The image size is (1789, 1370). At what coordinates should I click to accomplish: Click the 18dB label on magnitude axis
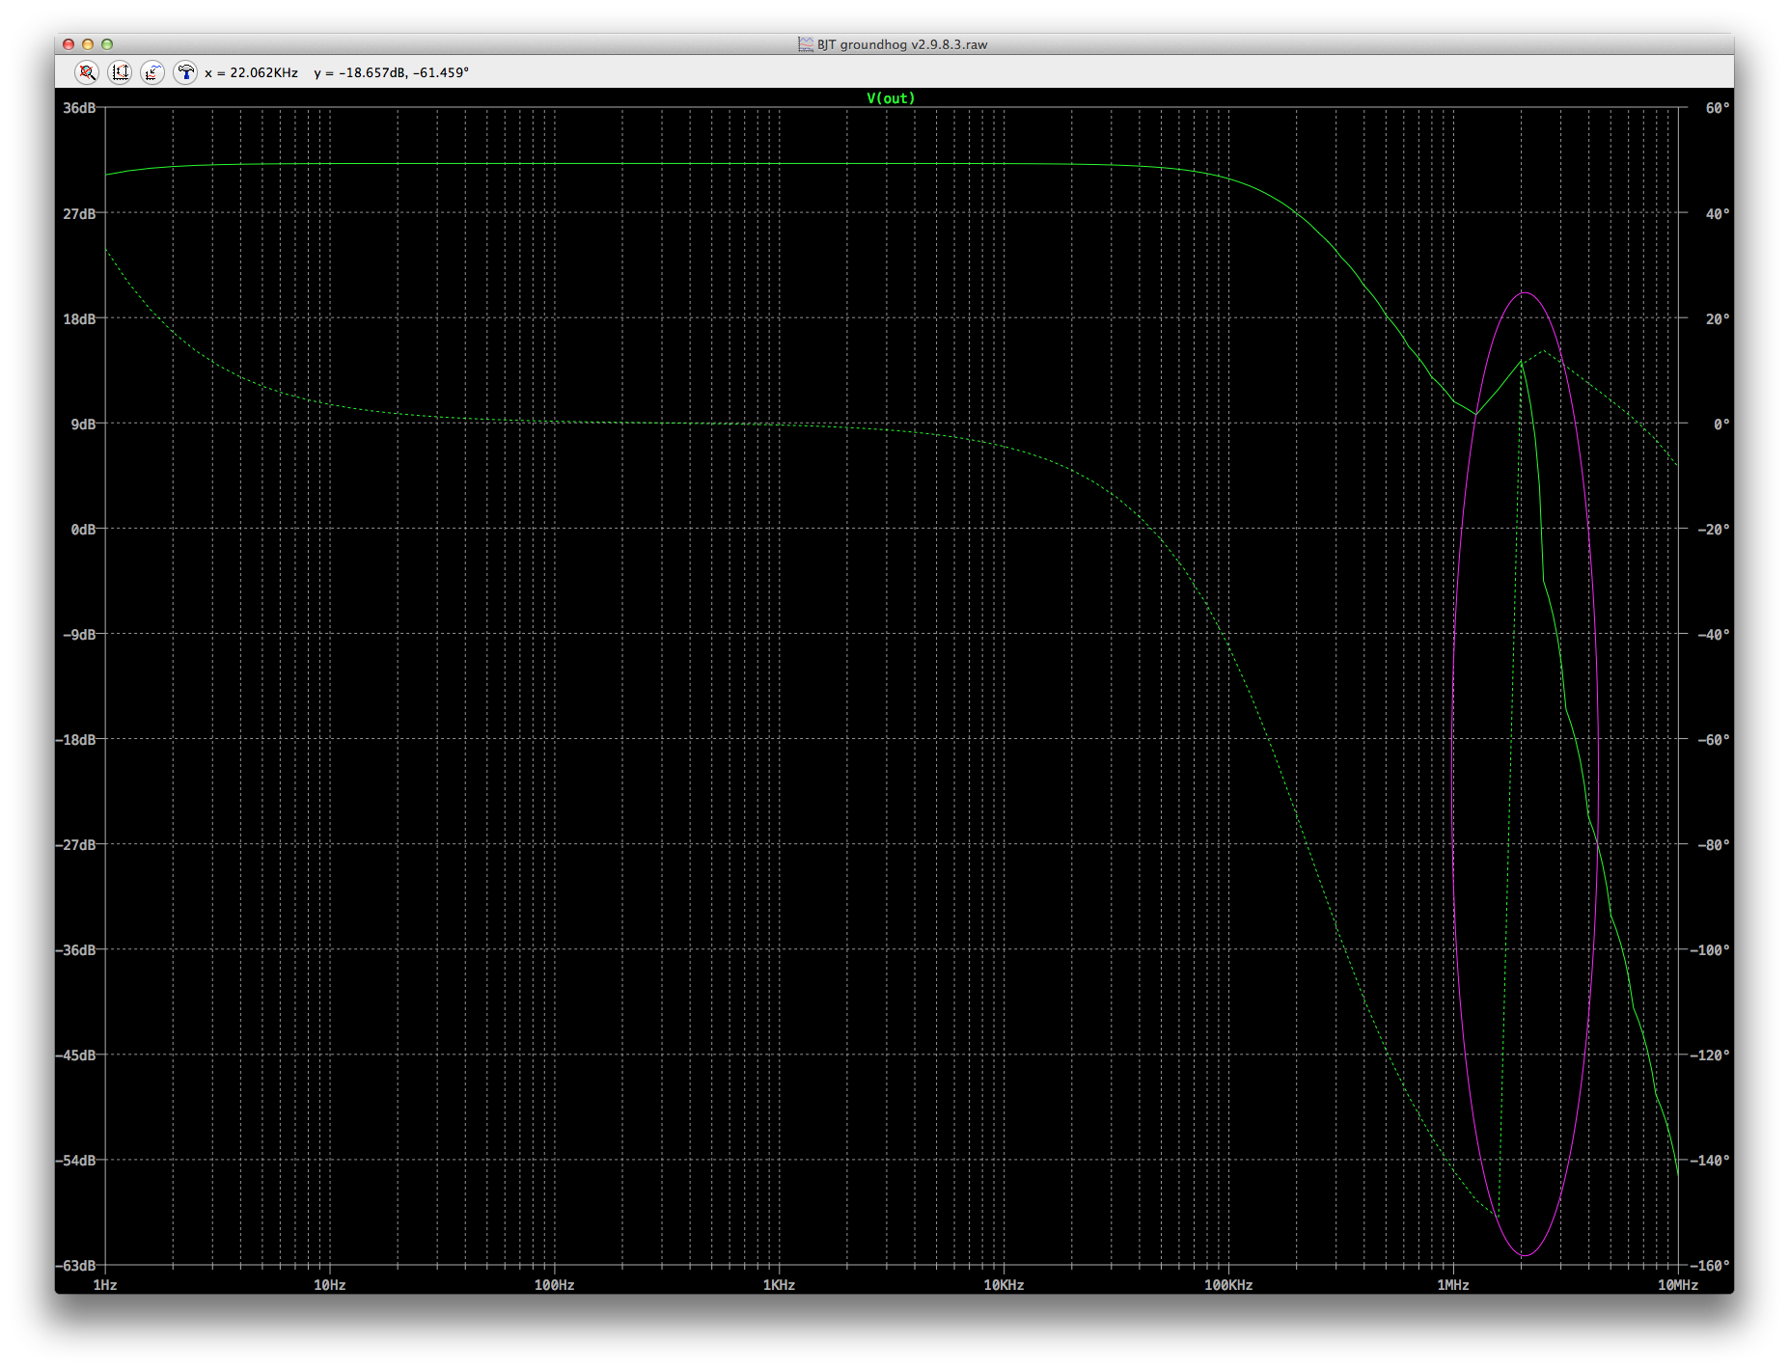79,318
